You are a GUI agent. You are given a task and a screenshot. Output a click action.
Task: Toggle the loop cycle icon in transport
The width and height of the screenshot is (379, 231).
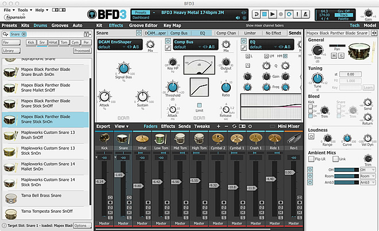[x=289, y=14]
